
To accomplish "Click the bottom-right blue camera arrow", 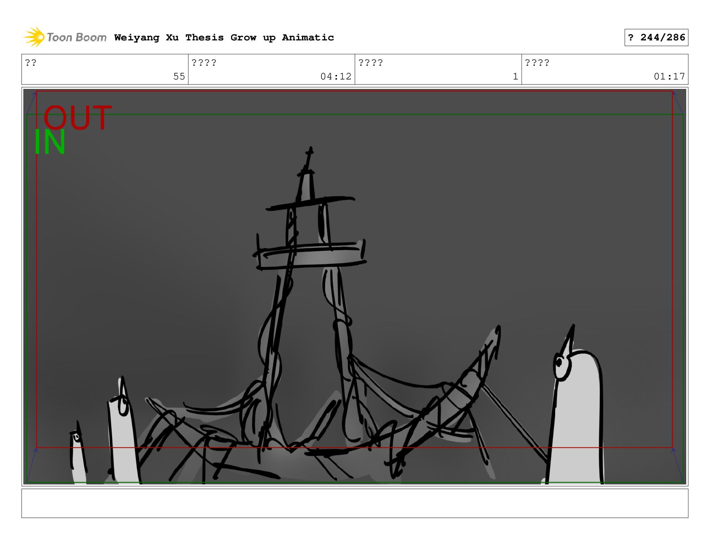I will point(678,465).
